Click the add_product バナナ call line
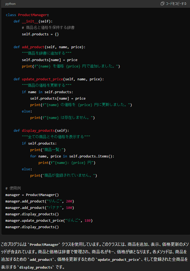 pyautogui.click(x=39, y=208)
